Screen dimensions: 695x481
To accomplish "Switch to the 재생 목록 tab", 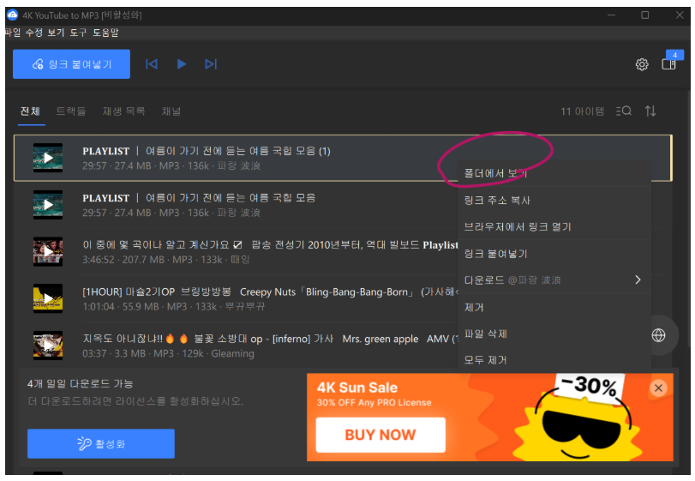I will tap(123, 111).
